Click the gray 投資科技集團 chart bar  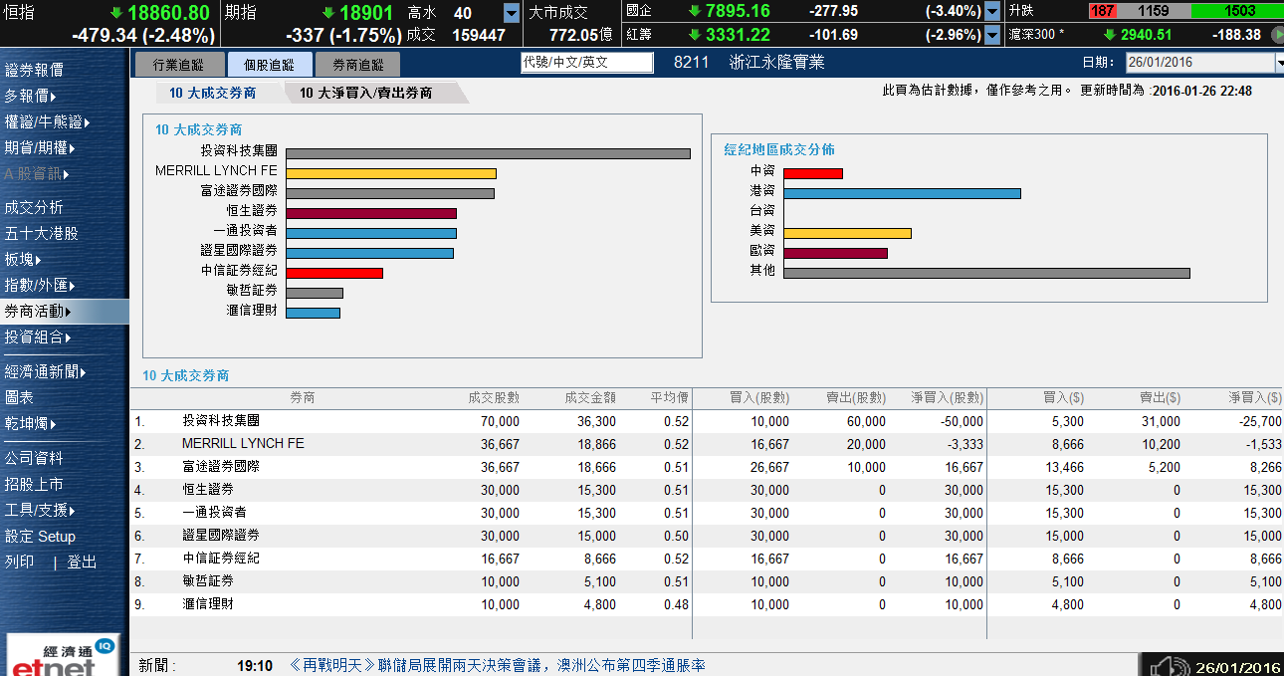pos(488,153)
